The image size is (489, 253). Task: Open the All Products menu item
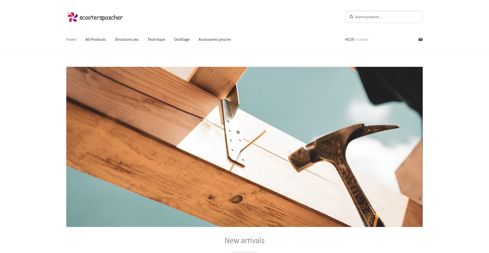pos(96,39)
